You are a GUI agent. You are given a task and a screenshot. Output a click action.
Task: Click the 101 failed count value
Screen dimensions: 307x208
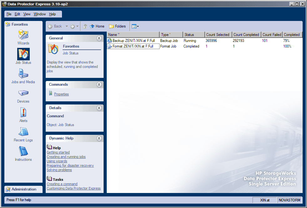coord(265,41)
